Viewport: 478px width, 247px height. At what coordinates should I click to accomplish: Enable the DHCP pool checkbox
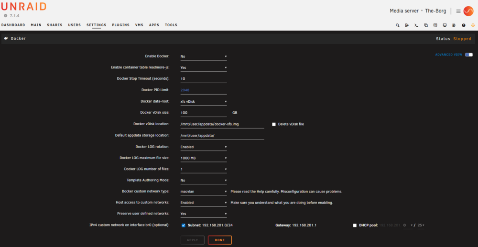click(x=355, y=226)
